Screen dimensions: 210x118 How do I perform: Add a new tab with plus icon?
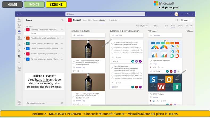pyautogui.click(x=120, y=20)
